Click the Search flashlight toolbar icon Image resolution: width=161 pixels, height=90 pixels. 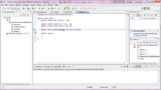[58, 8]
